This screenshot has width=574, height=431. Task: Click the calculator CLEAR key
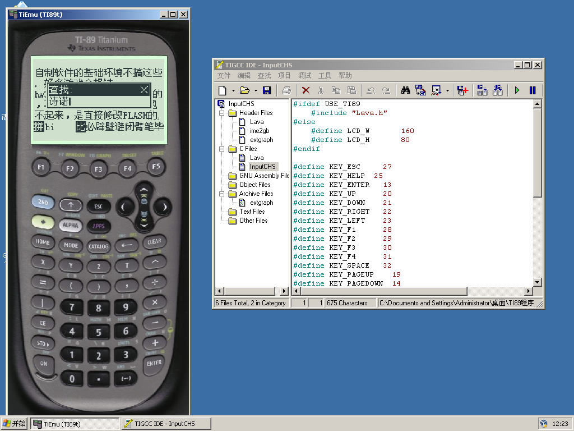154,242
